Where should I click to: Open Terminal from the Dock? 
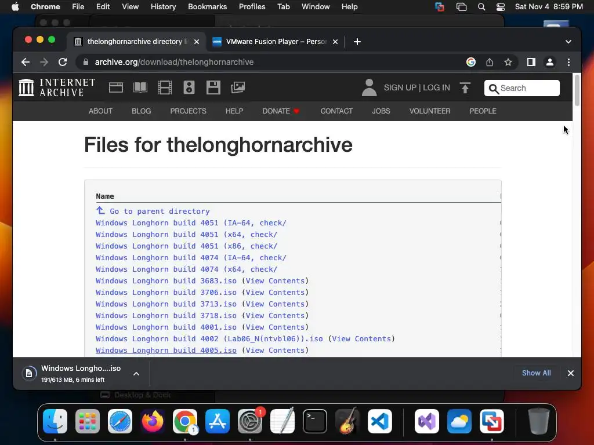(315, 421)
